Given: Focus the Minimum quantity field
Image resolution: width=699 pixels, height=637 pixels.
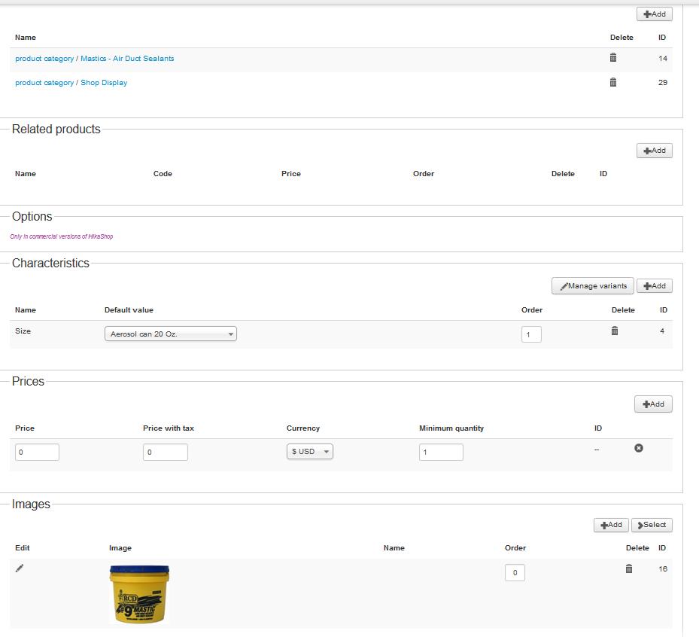Looking at the screenshot, I should (441, 453).
